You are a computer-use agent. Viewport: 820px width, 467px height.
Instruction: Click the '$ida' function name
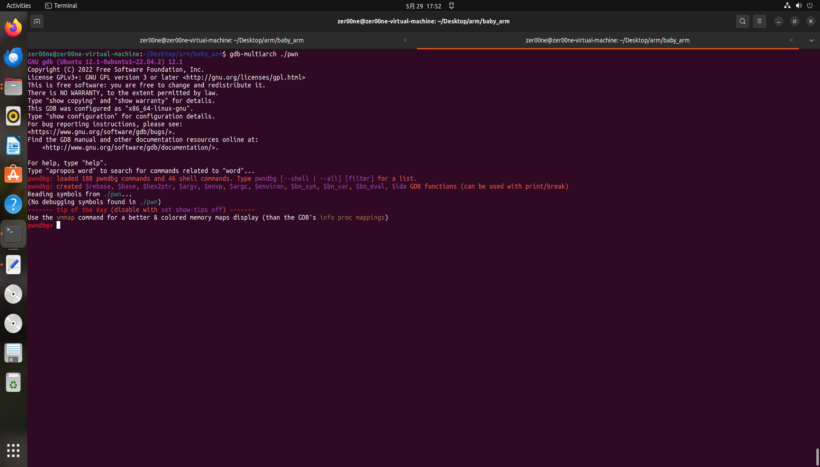[x=399, y=187]
